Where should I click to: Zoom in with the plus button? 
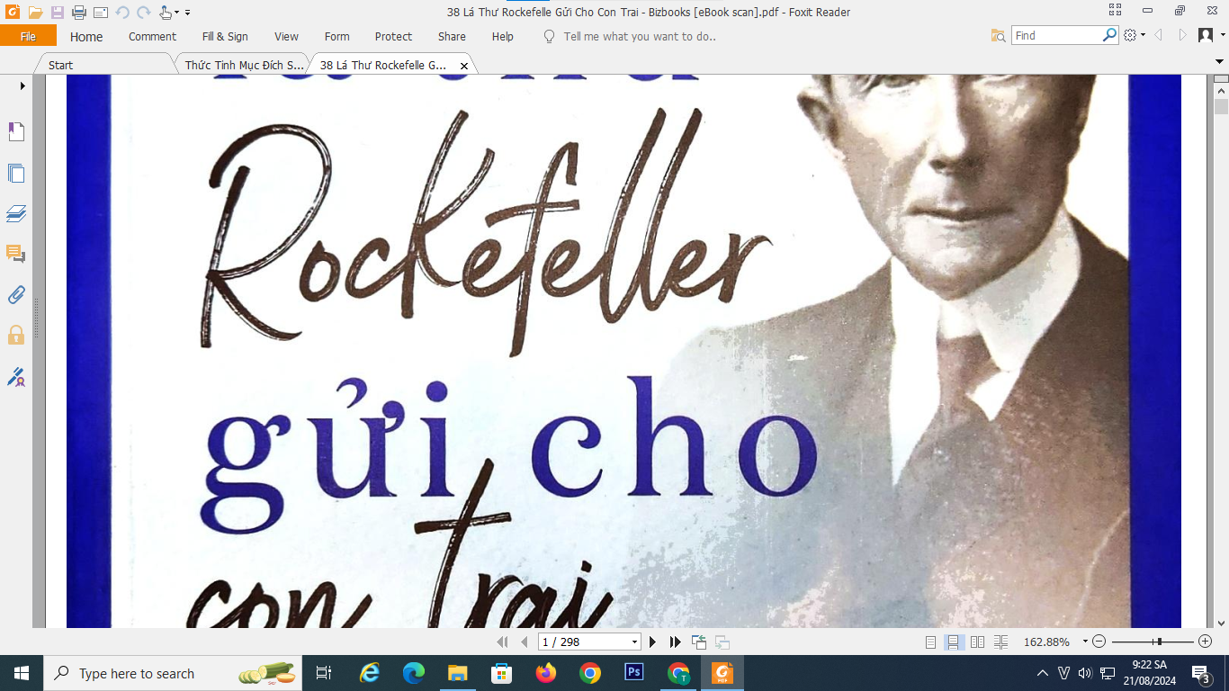1206,642
